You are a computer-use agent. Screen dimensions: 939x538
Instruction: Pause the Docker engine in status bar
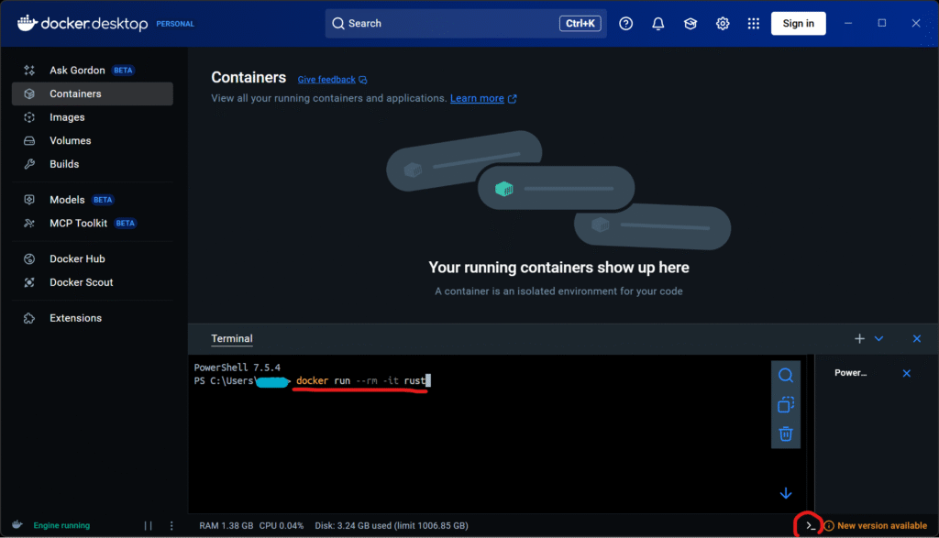point(149,526)
